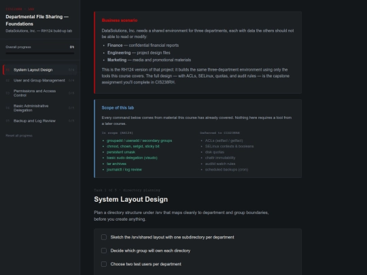This screenshot has width=367, height=275.
Task: Open User and Group Management section
Action: coord(40,80)
